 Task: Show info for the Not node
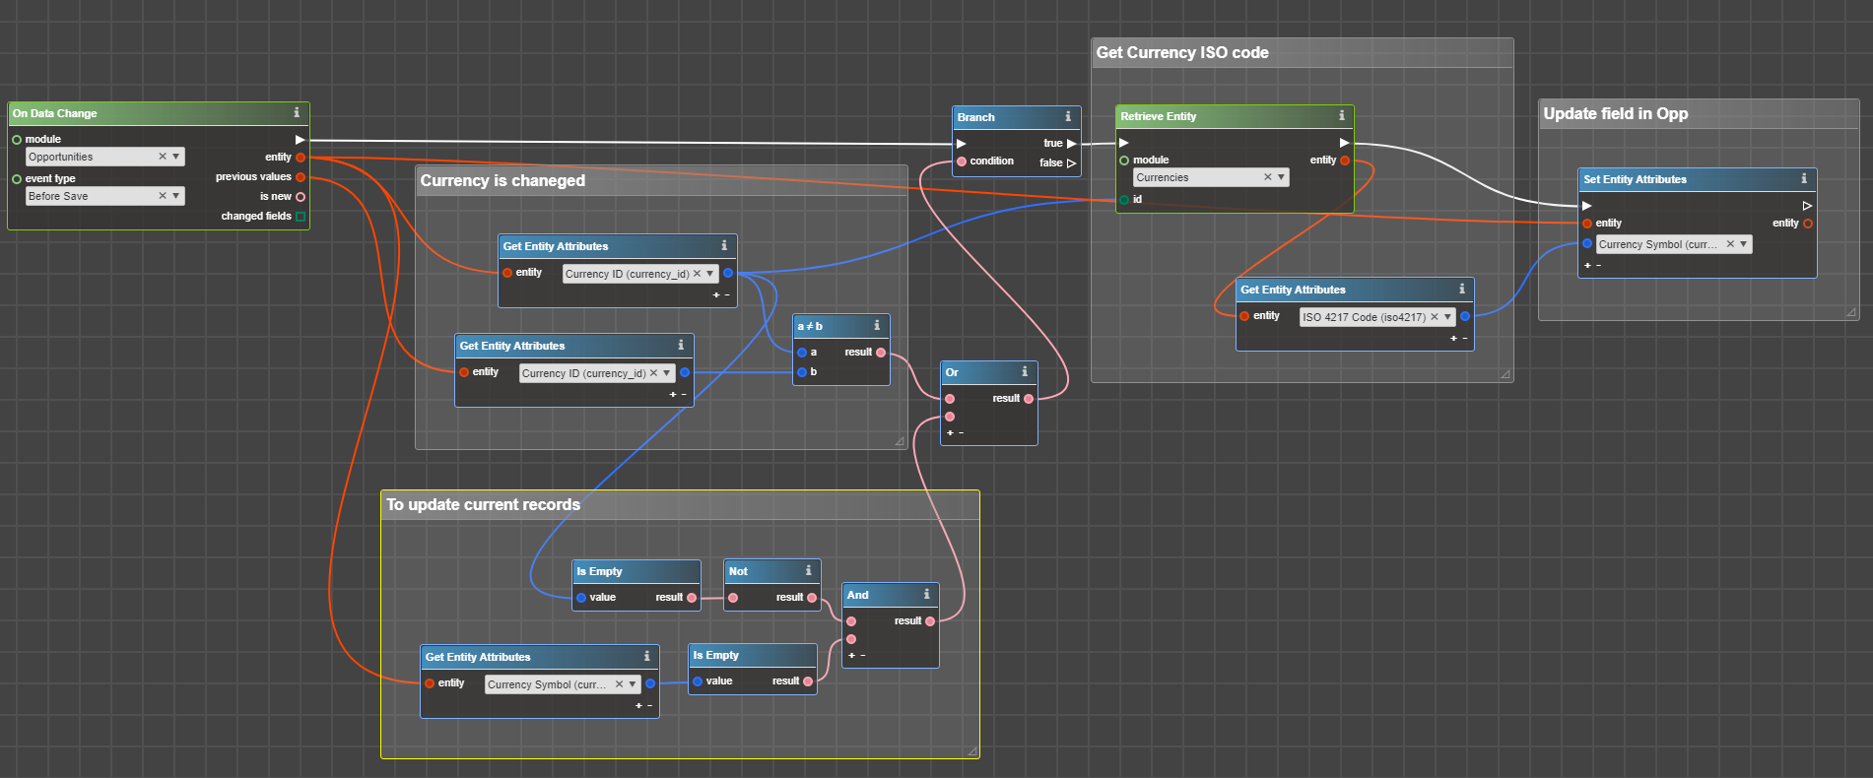(808, 570)
